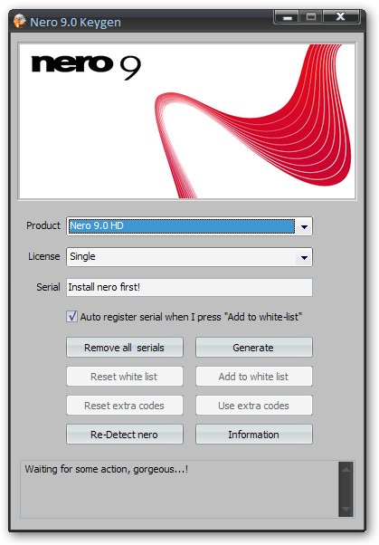Click the nero 9 logo text in banner
Screen dimensions: 379x545
(86, 66)
